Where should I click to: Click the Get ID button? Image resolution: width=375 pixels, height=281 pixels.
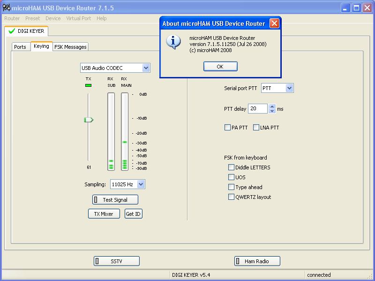point(133,214)
